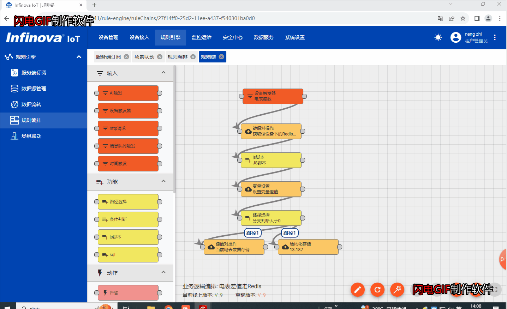
Task: Open the browser translate icon
Action: point(440,18)
